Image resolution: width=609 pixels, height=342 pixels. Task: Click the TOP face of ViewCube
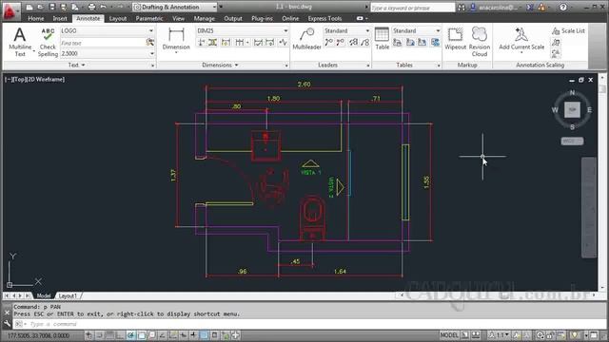pos(572,110)
